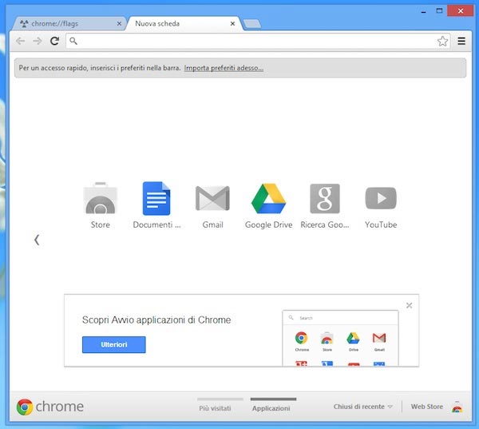Expand the Chiusi di recente dropdown
Image resolution: width=479 pixels, height=429 pixels.
[x=362, y=407]
